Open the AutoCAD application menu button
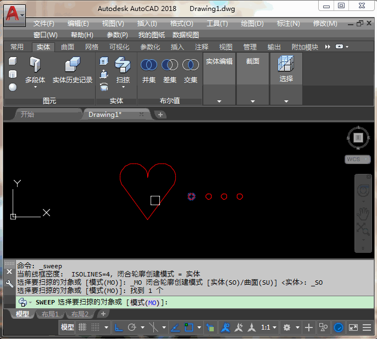Image resolution: width=377 pixels, height=339 pixels. pyautogui.click(x=14, y=15)
